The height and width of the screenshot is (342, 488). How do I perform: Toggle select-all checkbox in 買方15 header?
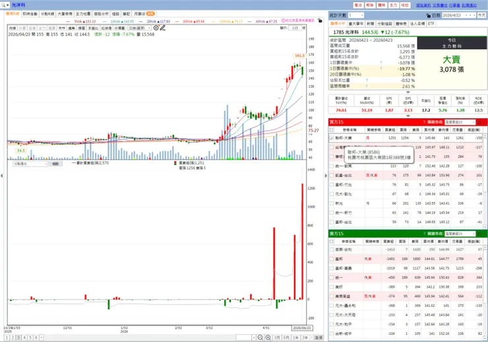pyautogui.click(x=332, y=129)
